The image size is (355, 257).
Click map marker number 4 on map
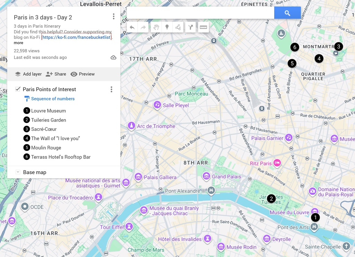(319, 59)
